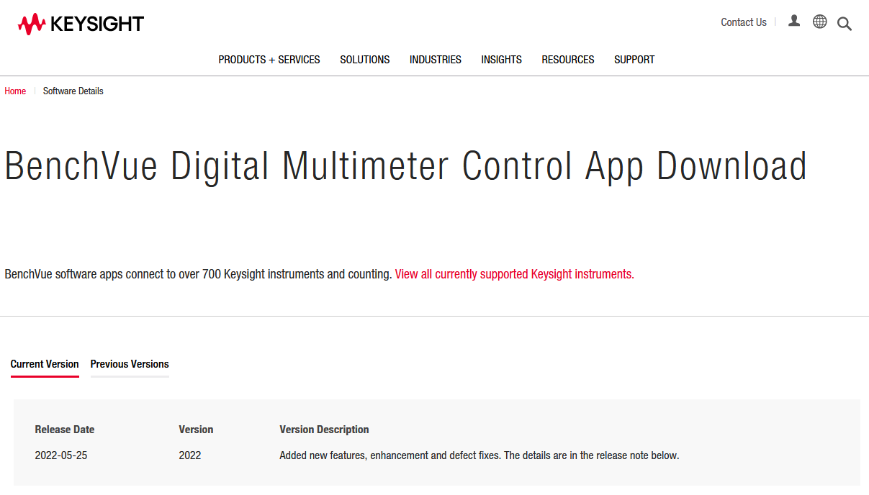869x495 pixels.
Task: Click the Release Date column header
Action: click(65, 430)
